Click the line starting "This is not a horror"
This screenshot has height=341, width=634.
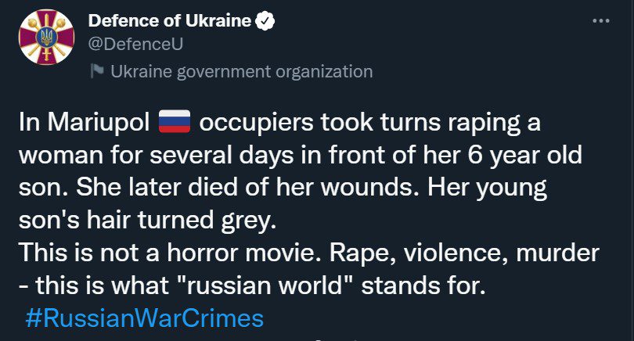[309, 253]
